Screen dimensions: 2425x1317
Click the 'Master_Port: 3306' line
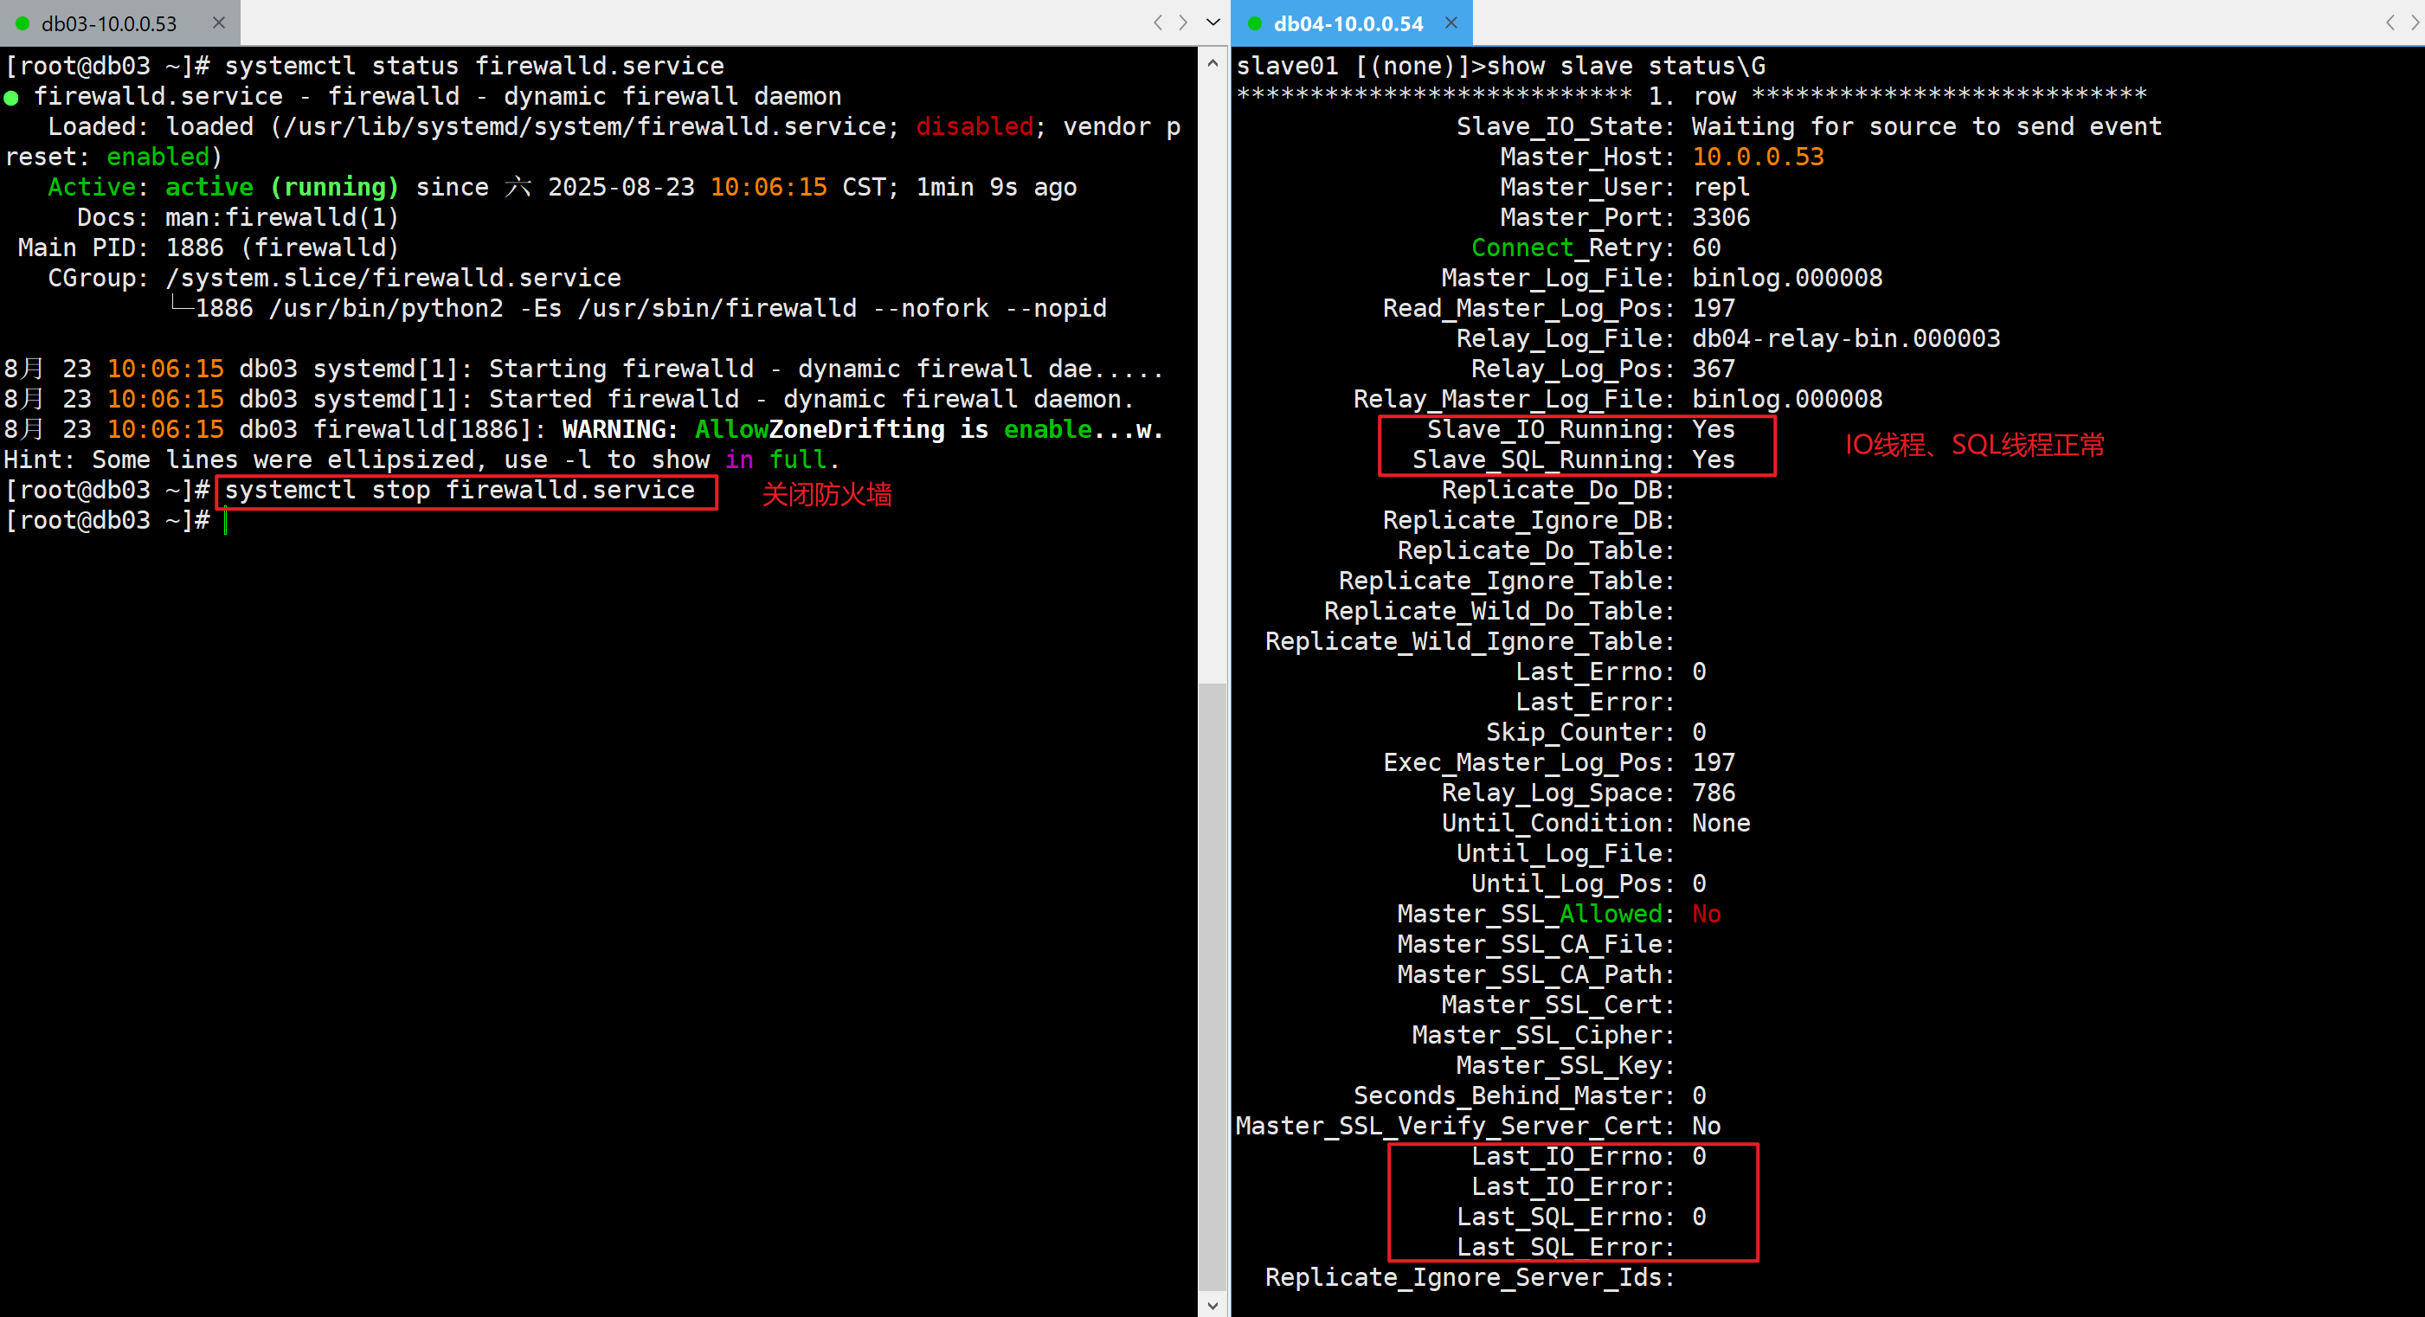point(1624,217)
